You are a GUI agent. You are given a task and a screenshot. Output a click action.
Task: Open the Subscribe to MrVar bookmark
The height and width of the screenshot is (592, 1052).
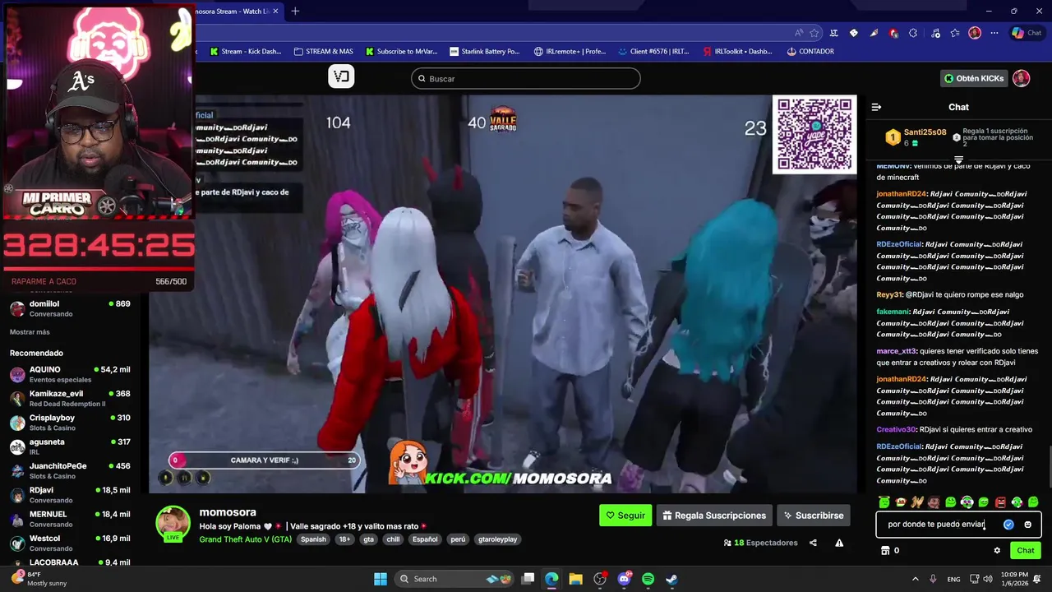(x=401, y=51)
